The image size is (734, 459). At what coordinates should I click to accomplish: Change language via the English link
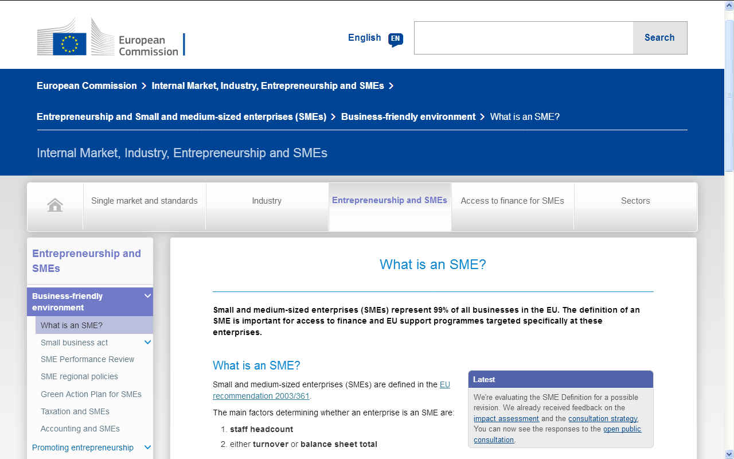[365, 37]
